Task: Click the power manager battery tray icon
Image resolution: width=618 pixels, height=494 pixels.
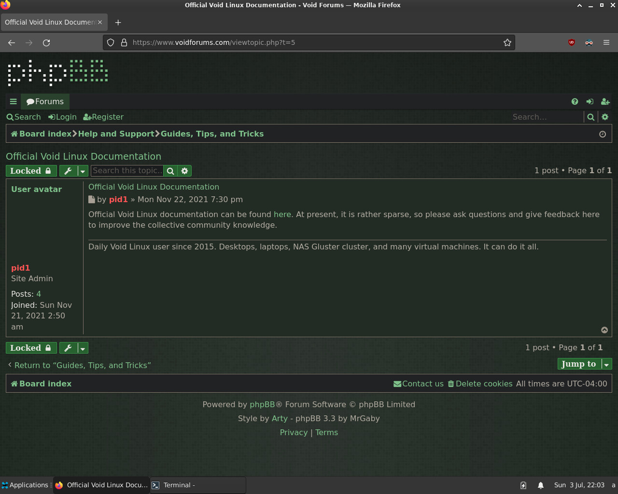Action: click(x=523, y=485)
